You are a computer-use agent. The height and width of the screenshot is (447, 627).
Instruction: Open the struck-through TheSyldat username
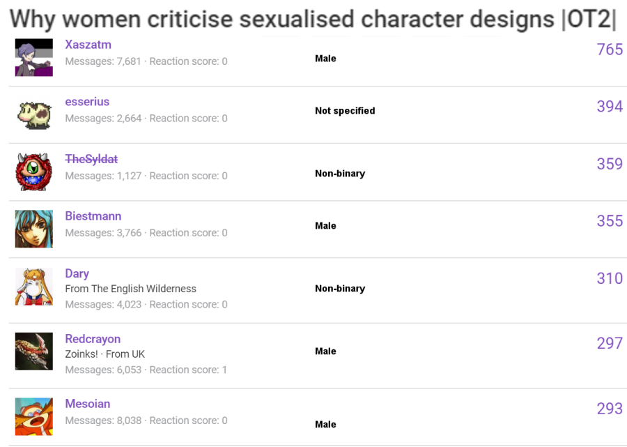[x=91, y=159]
